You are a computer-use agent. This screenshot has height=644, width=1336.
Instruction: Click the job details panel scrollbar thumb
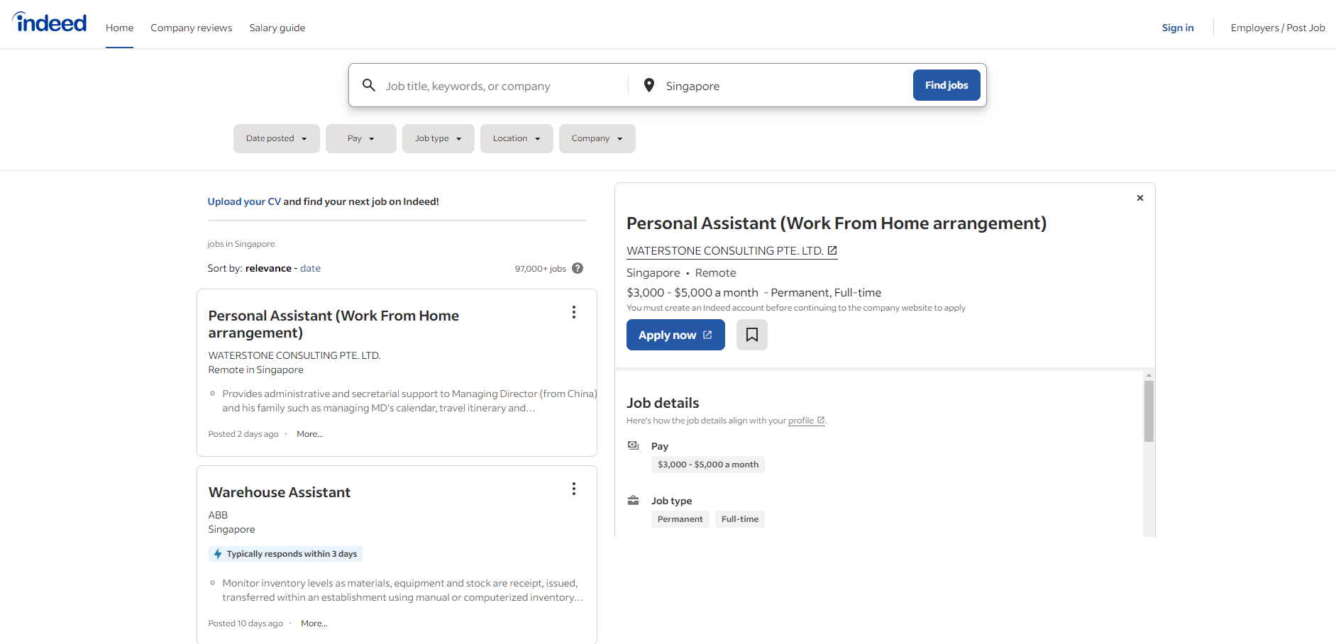tap(1149, 411)
